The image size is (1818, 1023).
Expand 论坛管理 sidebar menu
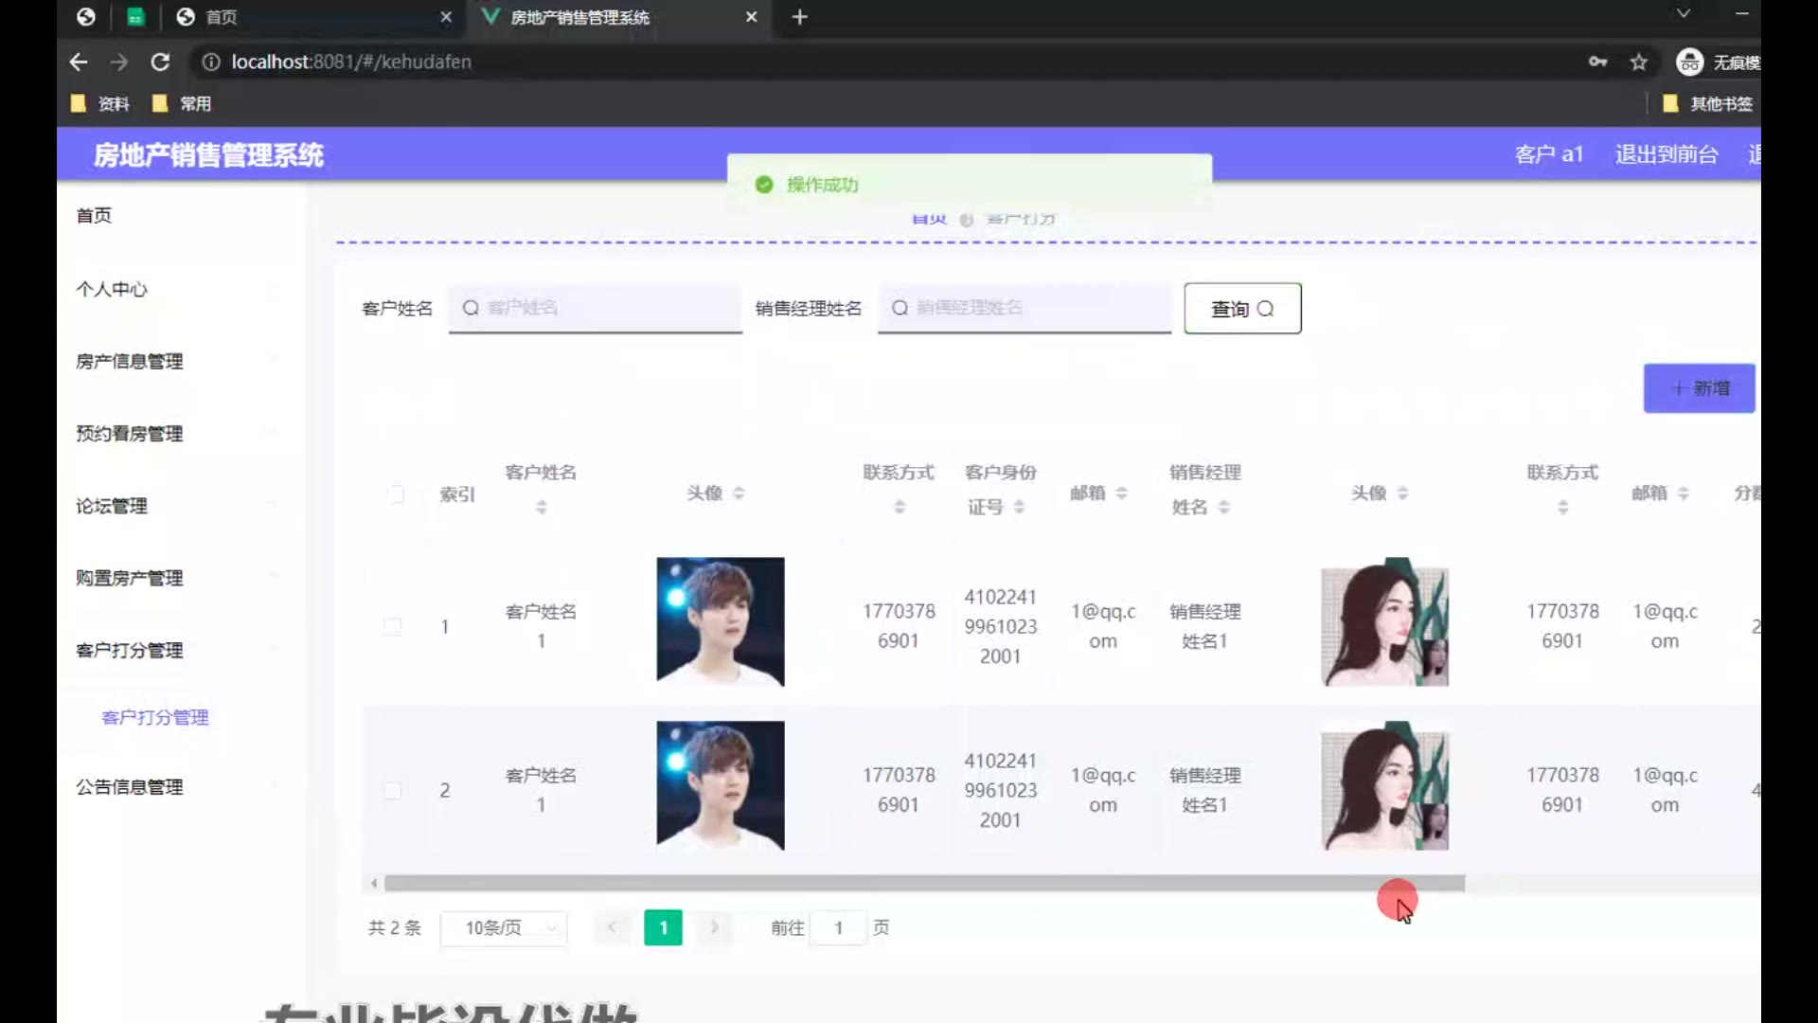(112, 506)
